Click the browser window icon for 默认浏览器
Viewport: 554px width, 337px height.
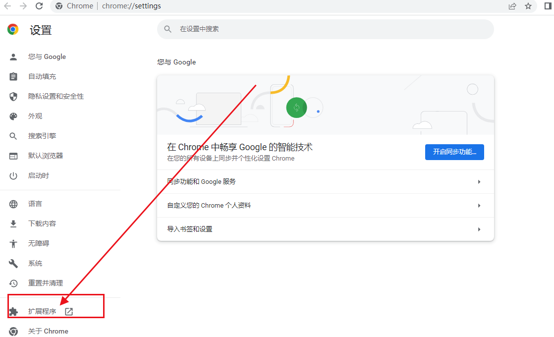click(x=13, y=156)
